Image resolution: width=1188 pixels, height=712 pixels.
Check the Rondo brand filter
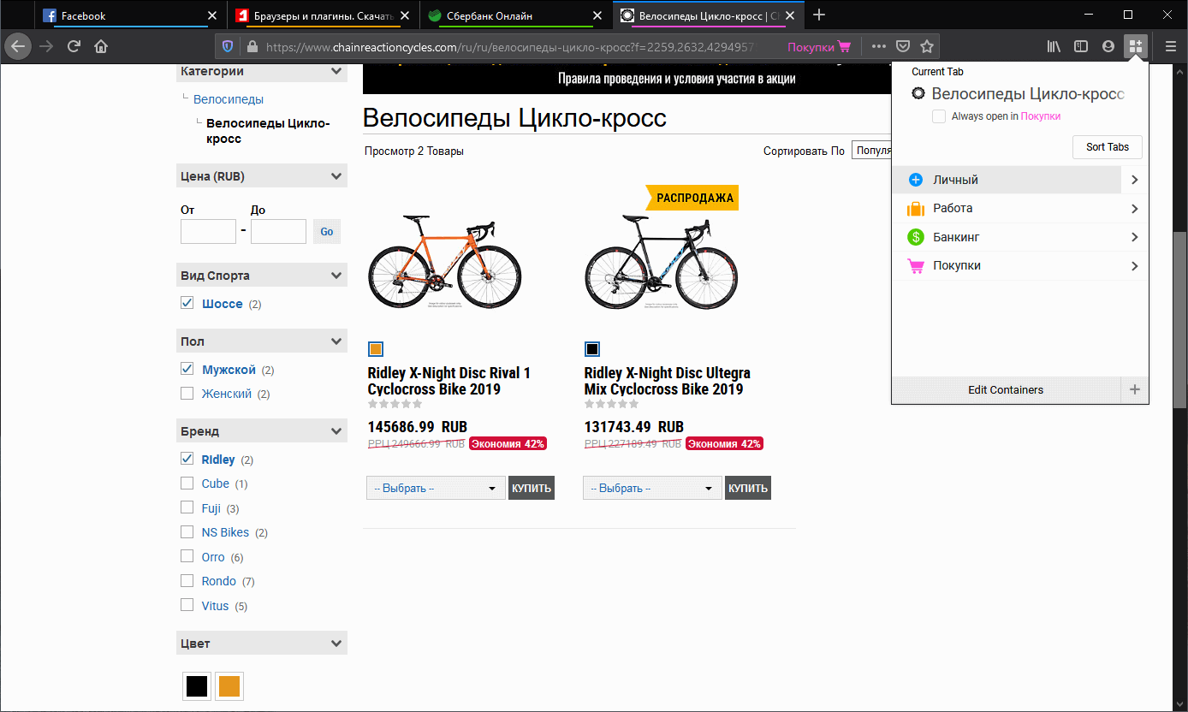pos(187,580)
